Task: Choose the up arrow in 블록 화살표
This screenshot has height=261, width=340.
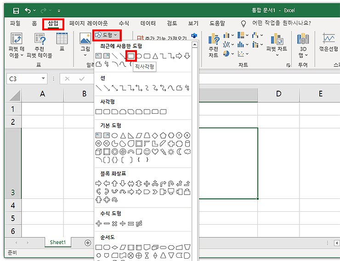Action: point(114,184)
